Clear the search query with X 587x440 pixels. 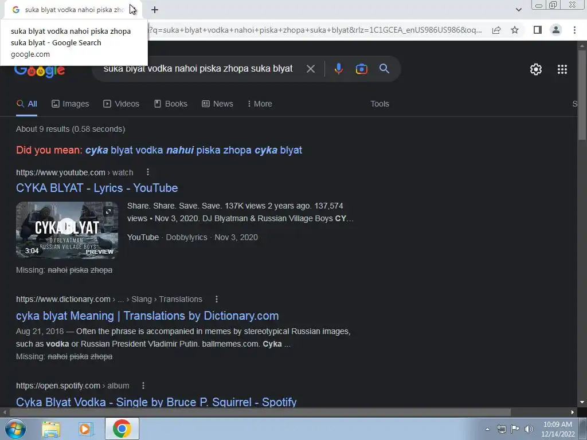tap(310, 69)
